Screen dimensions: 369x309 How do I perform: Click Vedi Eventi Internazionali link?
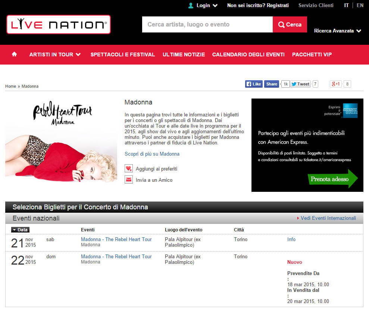tap(328, 218)
